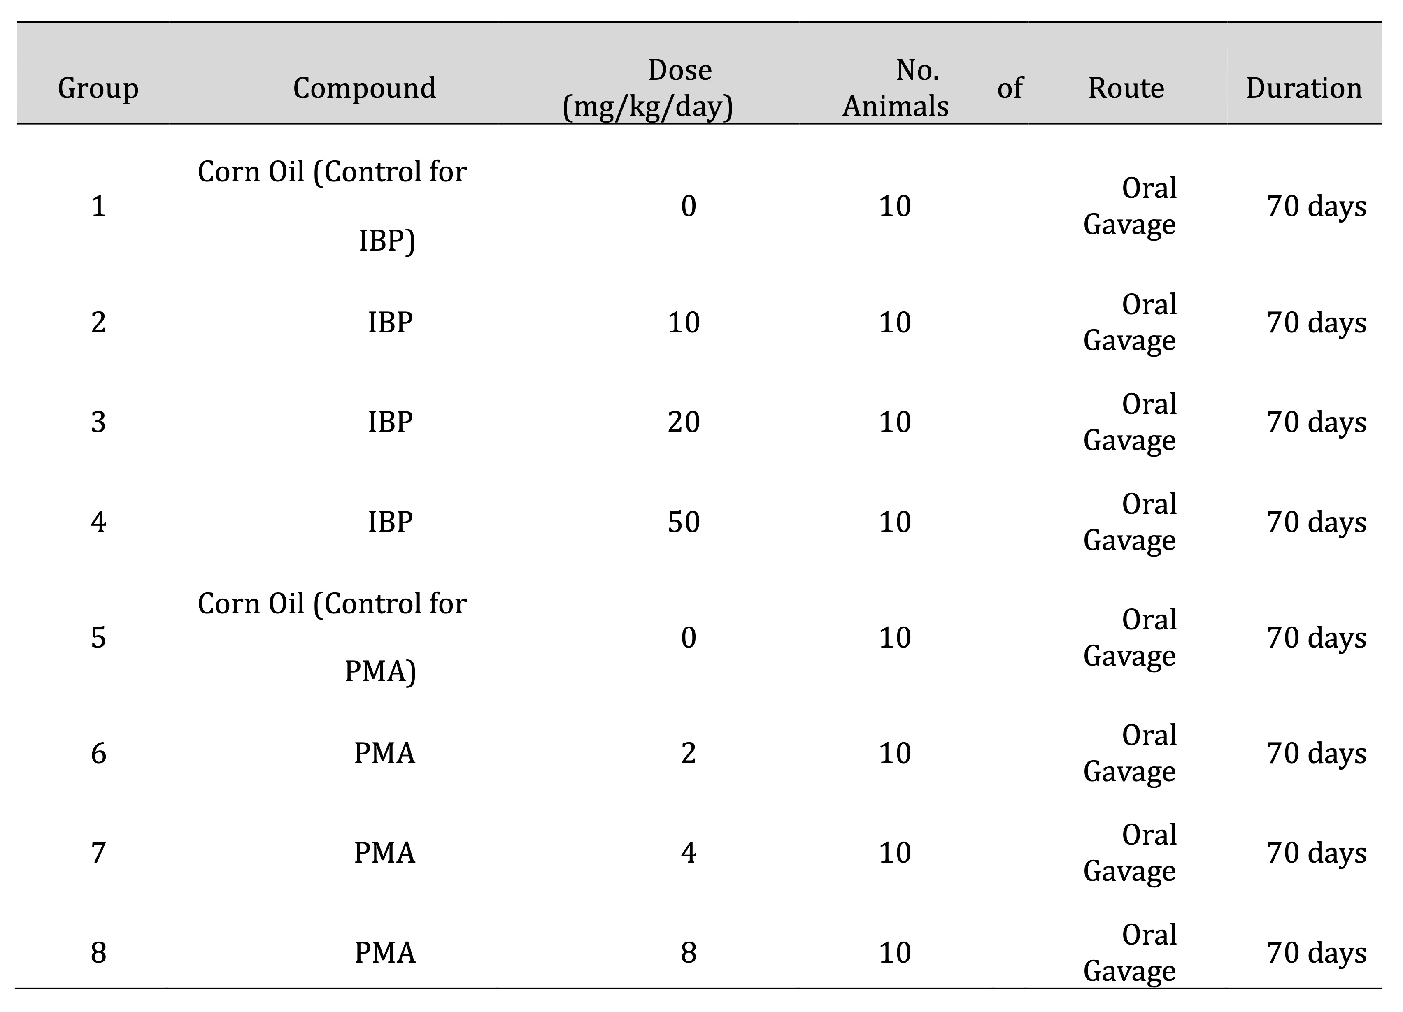Screen dimensions: 1403x1012
Task: Select the dose value 20 for IBP
Action: [x=684, y=422]
